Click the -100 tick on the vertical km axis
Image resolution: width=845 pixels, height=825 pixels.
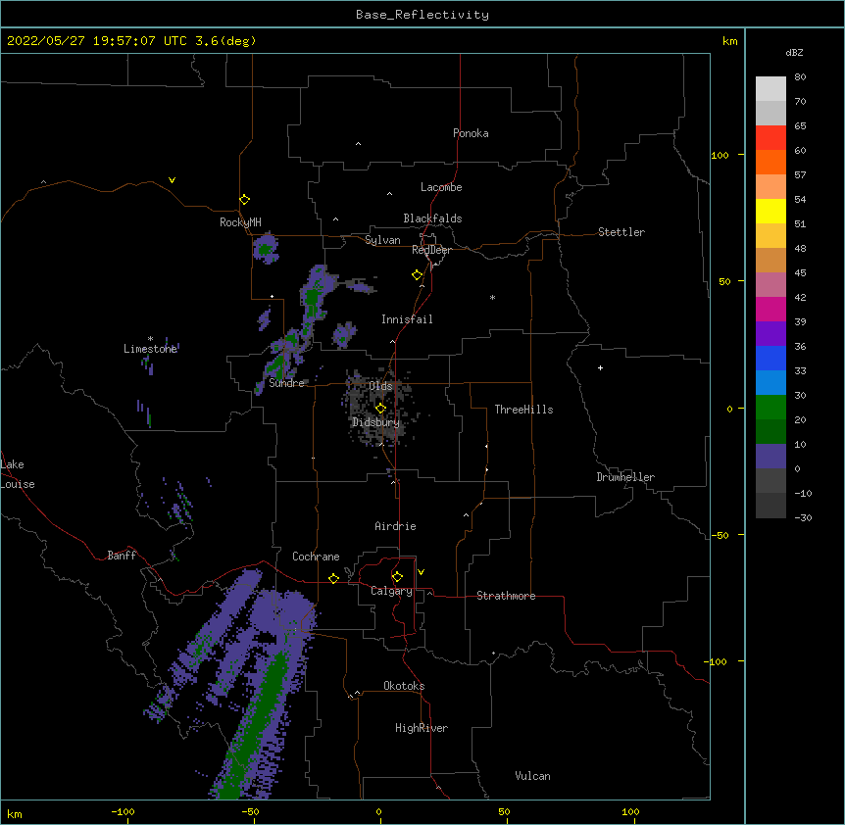(717, 661)
